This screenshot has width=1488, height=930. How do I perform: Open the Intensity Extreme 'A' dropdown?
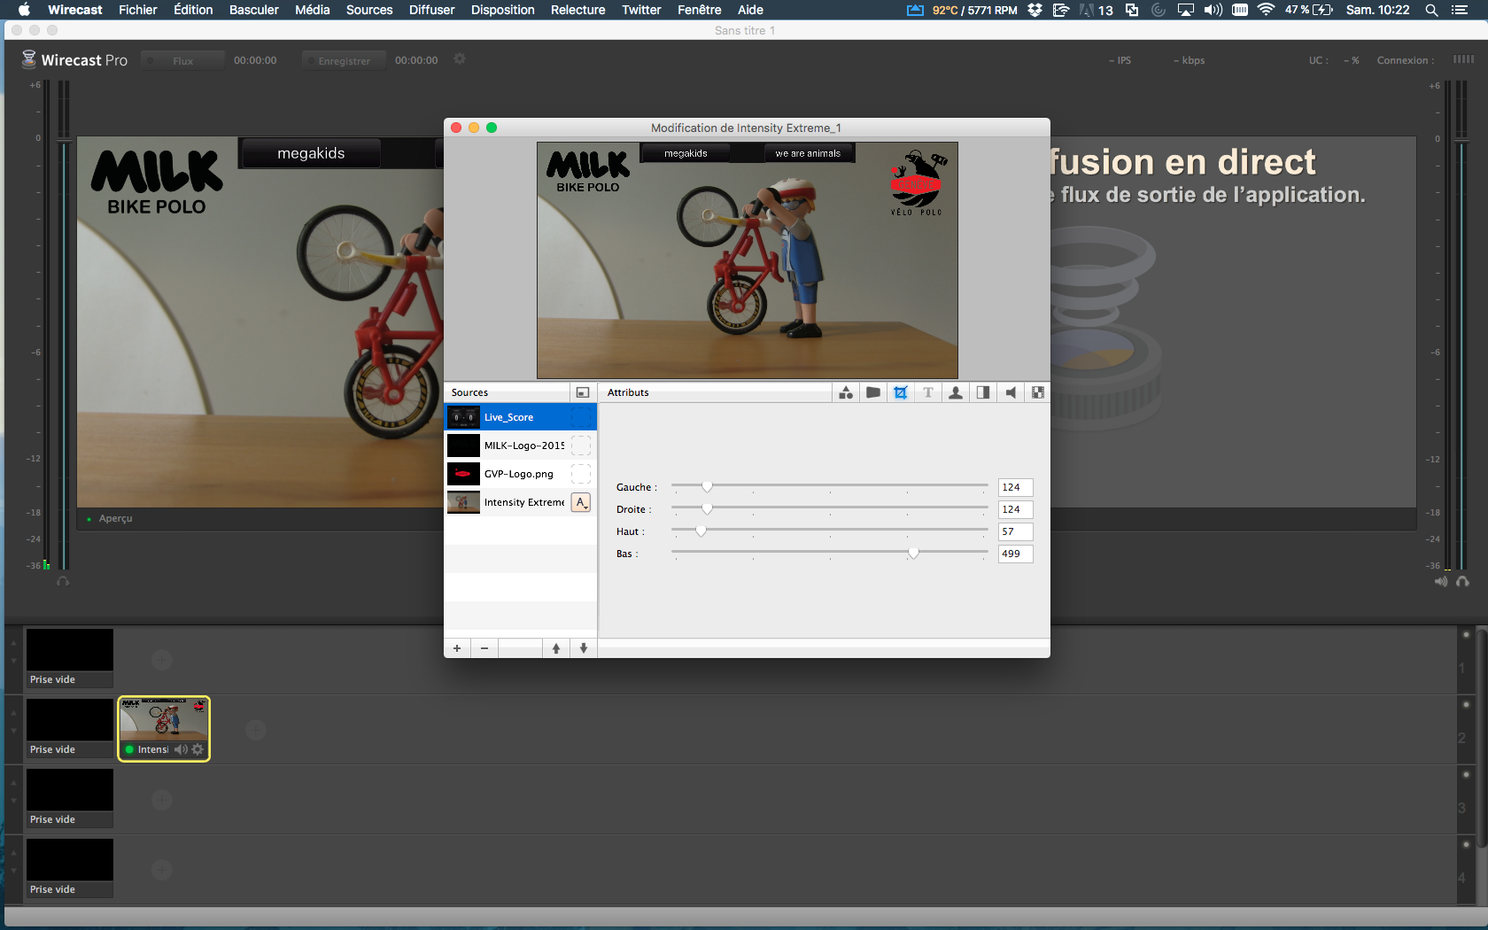[x=581, y=502]
